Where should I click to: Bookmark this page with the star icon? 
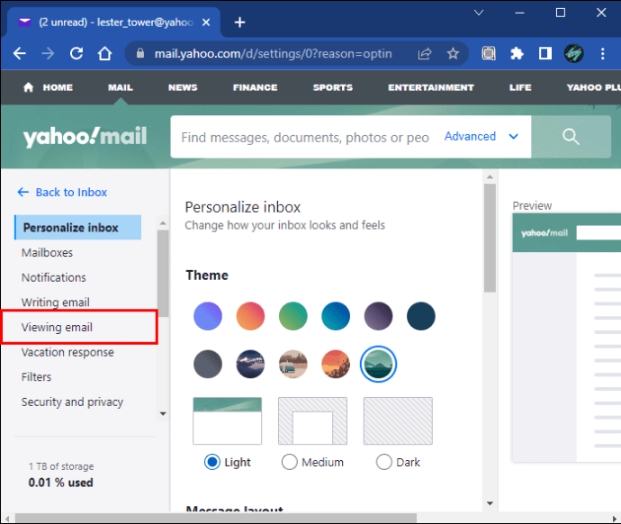click(453, 54)
